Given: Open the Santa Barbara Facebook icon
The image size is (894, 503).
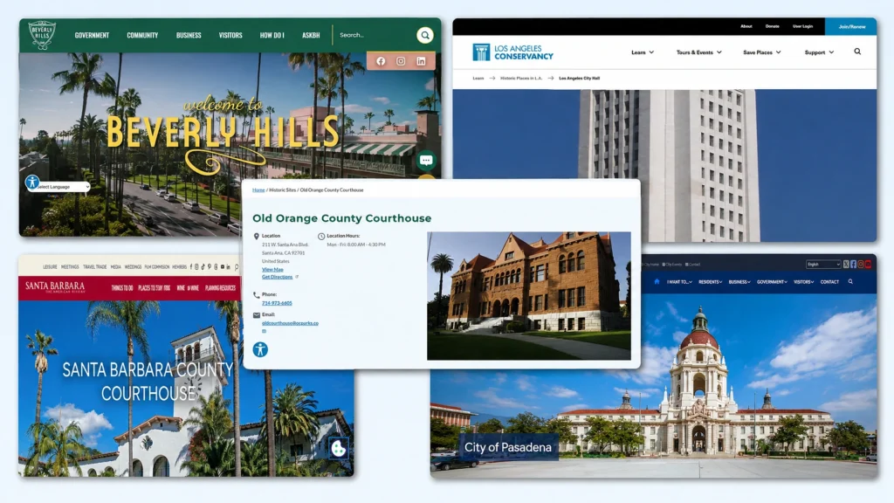Looking at the screenshot, I should tap(191, 267).
